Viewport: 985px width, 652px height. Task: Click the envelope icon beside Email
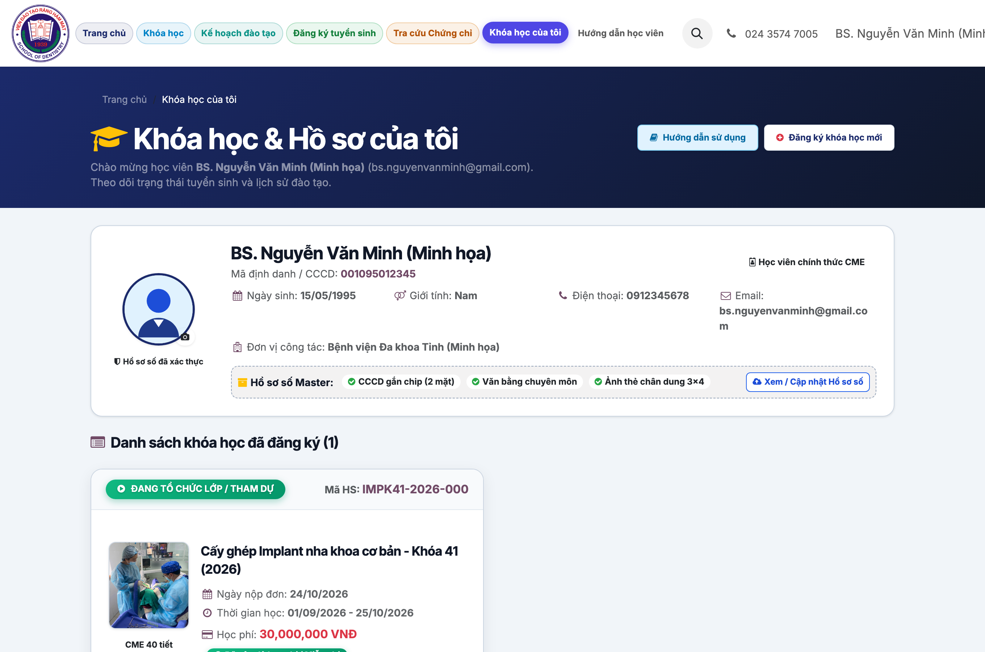point(726,296)
